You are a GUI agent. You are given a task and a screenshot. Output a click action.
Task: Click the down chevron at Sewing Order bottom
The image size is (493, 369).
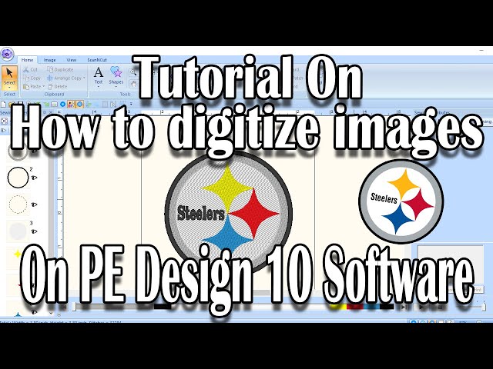coord(51,313)
